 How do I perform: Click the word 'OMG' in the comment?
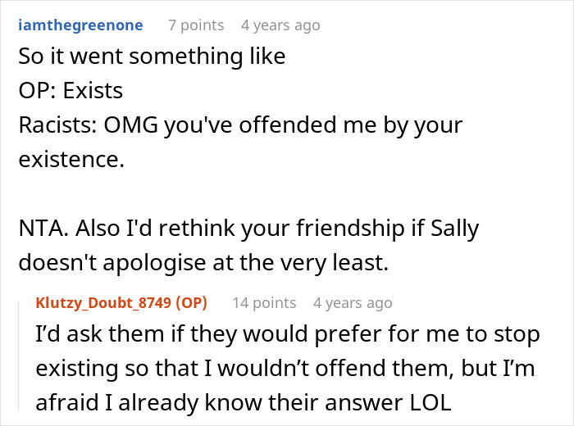(131, 125)
